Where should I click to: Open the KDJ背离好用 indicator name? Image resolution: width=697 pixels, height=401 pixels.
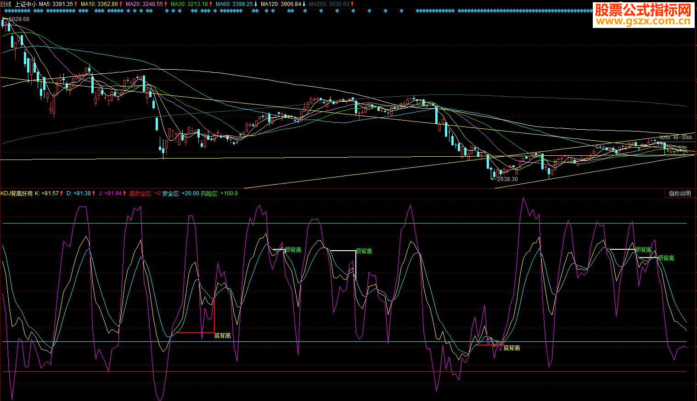17,193
